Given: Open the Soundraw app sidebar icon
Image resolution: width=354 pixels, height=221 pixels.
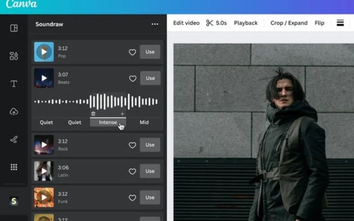Looking at the screenshot, I should (x=14, y=201).
